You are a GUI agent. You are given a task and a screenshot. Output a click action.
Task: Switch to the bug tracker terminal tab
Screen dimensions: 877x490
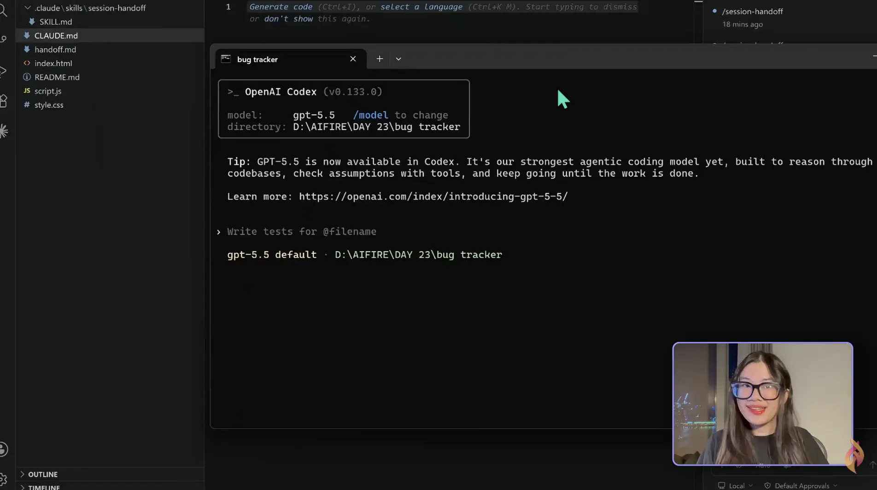[x=291, y=59]
